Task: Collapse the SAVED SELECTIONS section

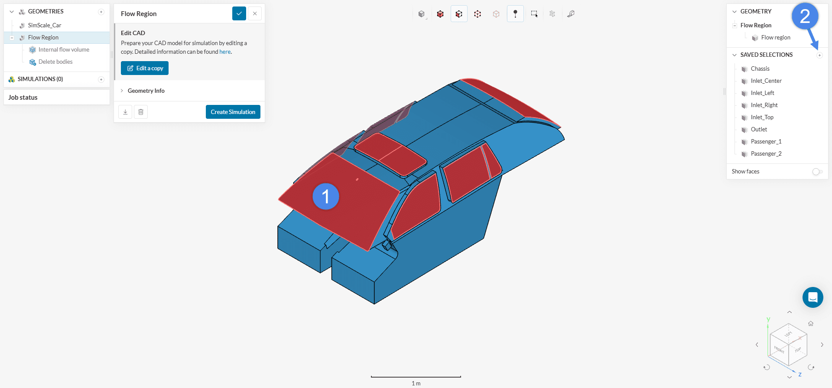Action: (x=734, y=55)
